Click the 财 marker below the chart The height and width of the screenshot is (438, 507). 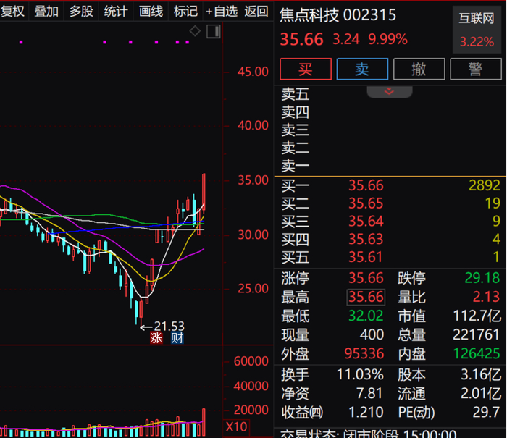[x=177, y=338]
